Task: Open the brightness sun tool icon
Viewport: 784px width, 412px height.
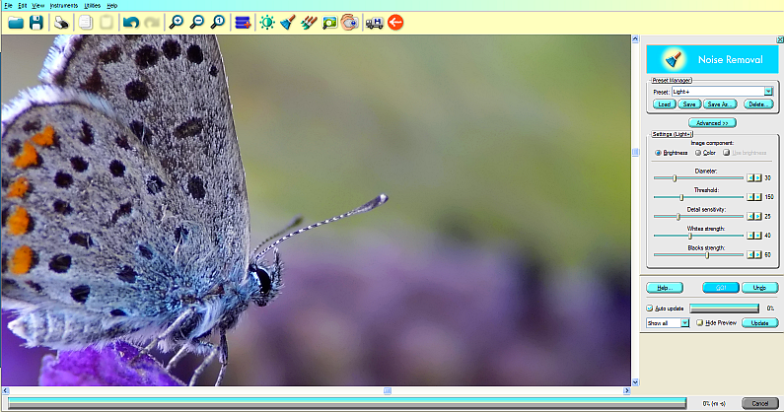Action: pos(266,22)
